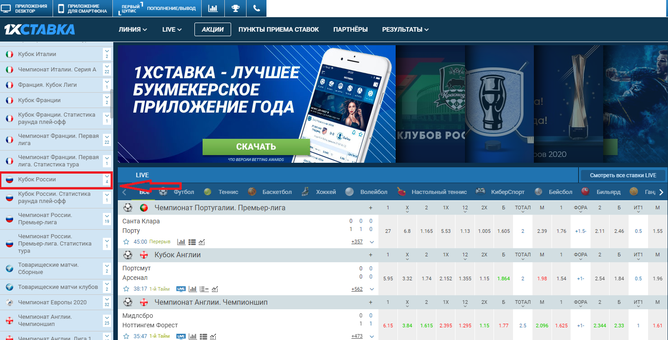Screen dimensions: 668x340
Task: Click the trophy icon in top bar
Action: [x=235, y=8]
